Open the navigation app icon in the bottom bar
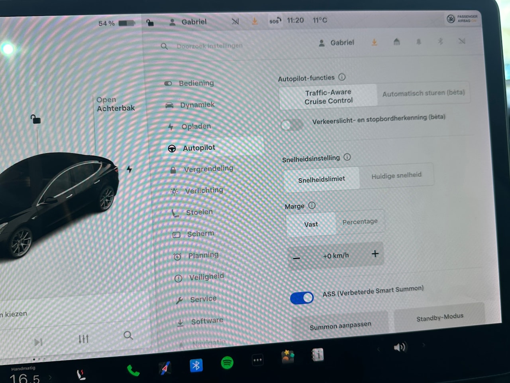 pos(165,368)
